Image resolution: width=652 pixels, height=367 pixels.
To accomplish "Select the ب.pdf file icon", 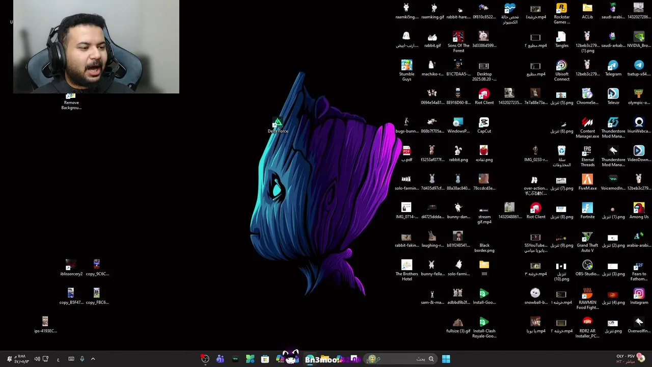I will coord(406,154).
